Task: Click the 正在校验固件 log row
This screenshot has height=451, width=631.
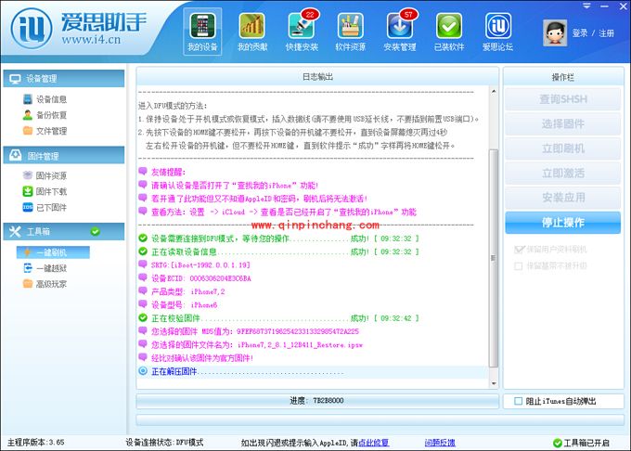Action: (278, 317)
